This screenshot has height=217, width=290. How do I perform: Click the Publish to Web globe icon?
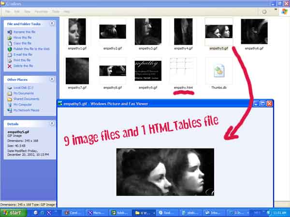pyautogui.click(x=10, y=49)
